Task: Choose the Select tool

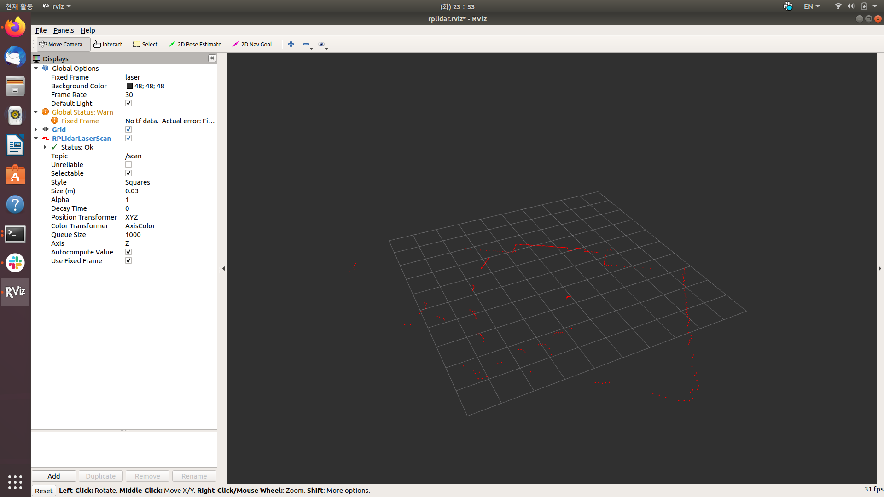Action: [145, 44]
